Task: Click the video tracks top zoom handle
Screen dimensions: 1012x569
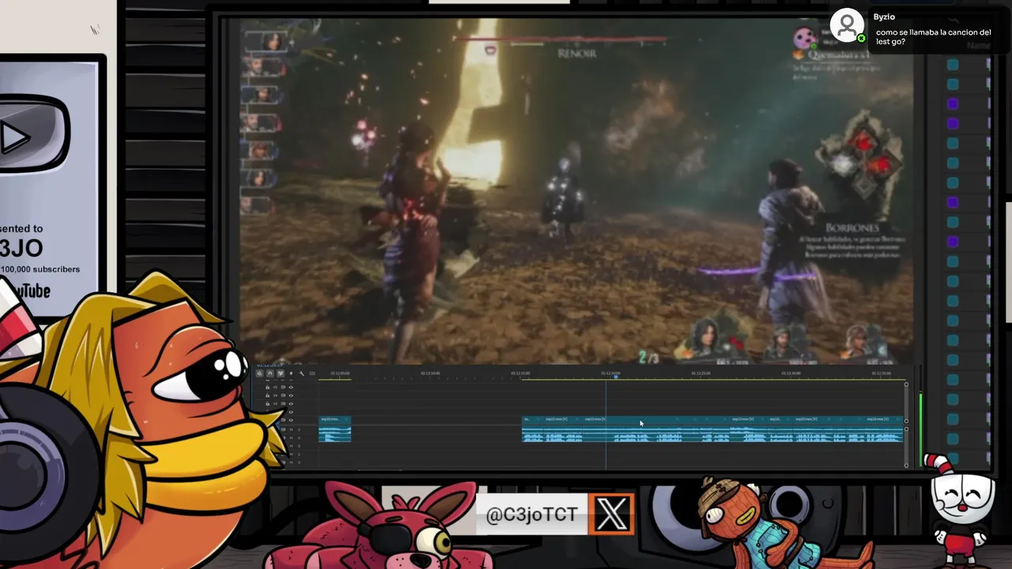Action: 906,385
